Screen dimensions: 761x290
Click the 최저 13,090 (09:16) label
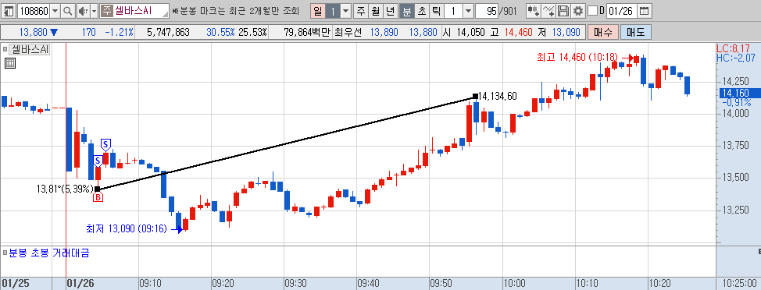pos(127,228)
